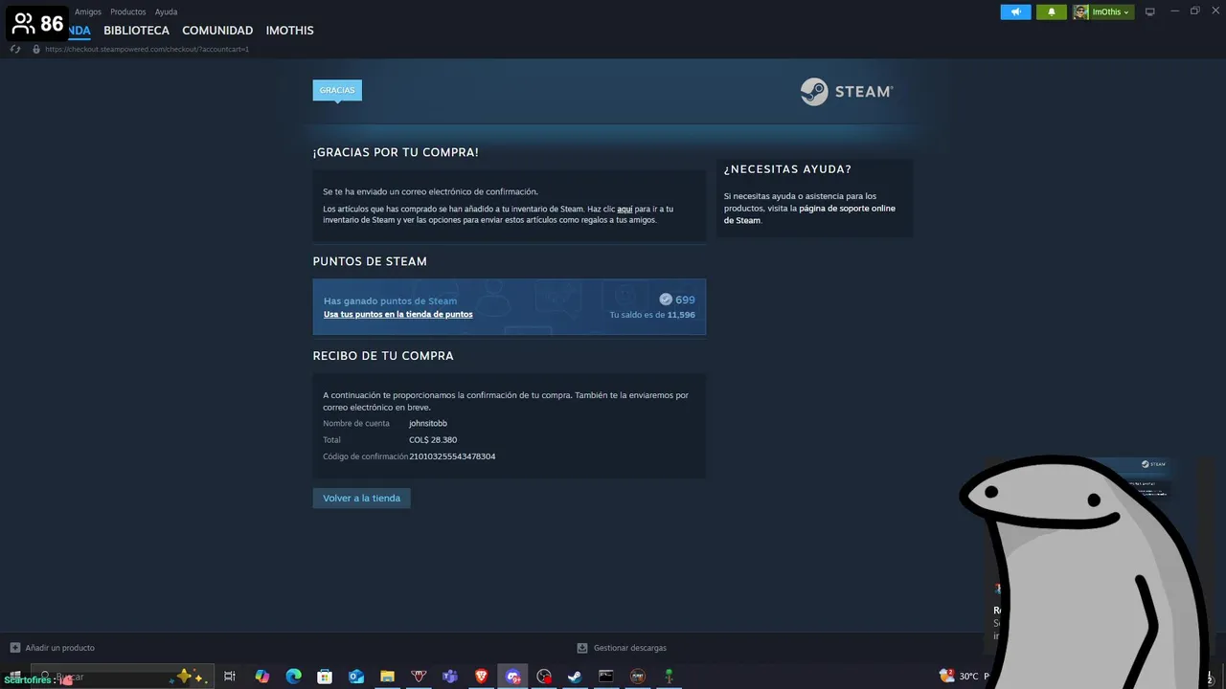Viewport: 1226px width, 689px height.
Task: Click the downloads icon beside Gestionar descargas
Action: pos(582,648)
